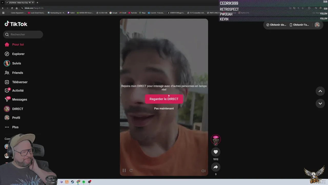Open Chrome in the taskbar
Image resolution: width=328 pixels, height=185 pixels.
point(78,182)
